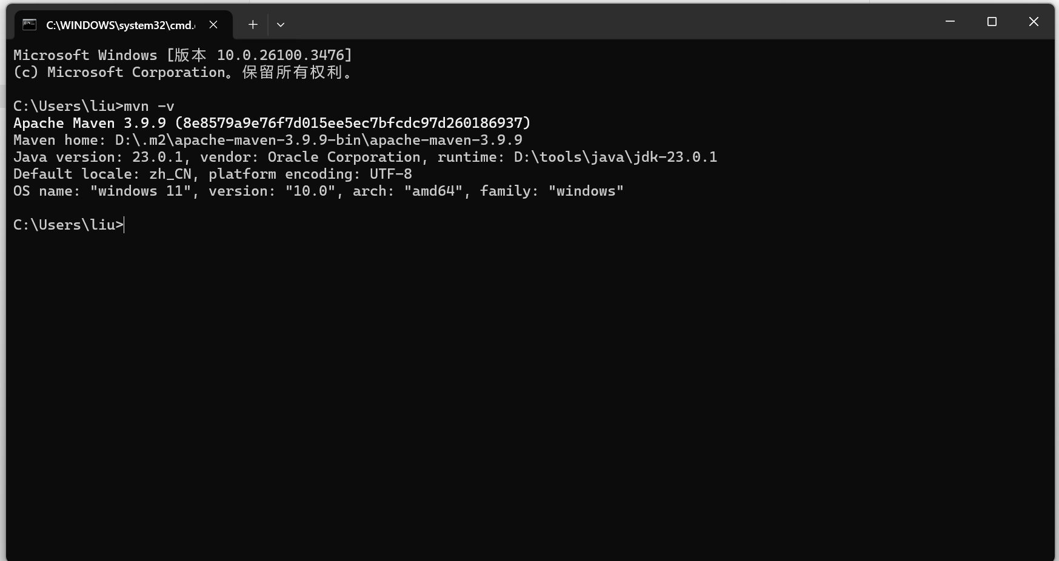Screen dimensions: 1059x561
Task: Click the platform encoding UTF-8 text
Action: pyautogui.click(x=310, y=174)
